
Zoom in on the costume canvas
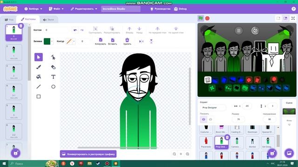point(188,154)
